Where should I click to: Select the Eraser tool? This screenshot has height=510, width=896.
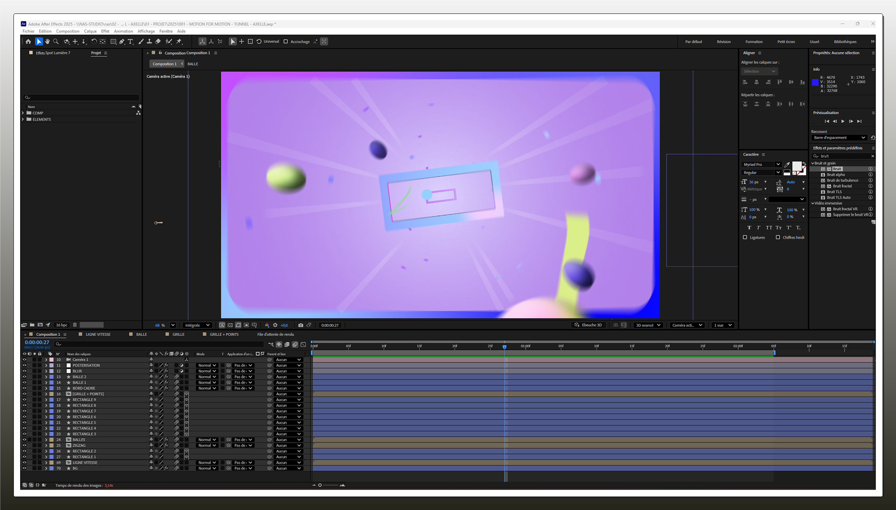(158, 42)
